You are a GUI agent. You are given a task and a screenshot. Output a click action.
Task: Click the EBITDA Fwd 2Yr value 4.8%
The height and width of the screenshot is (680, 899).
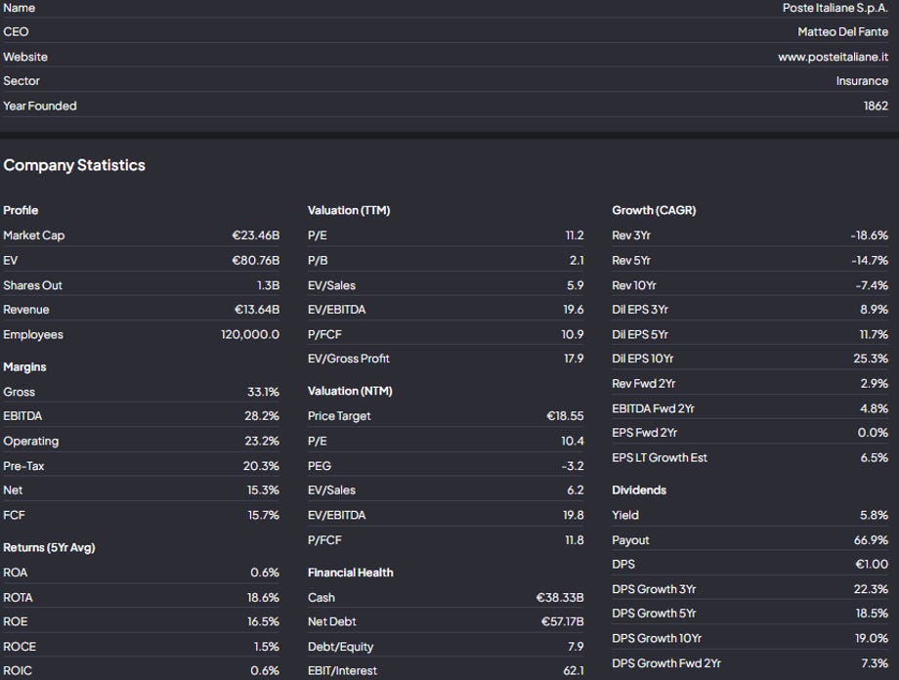875,408
